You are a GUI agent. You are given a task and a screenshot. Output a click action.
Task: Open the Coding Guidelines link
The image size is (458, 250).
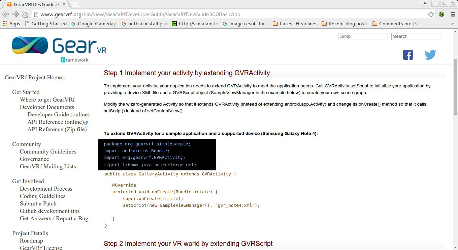tap(43, 196)
